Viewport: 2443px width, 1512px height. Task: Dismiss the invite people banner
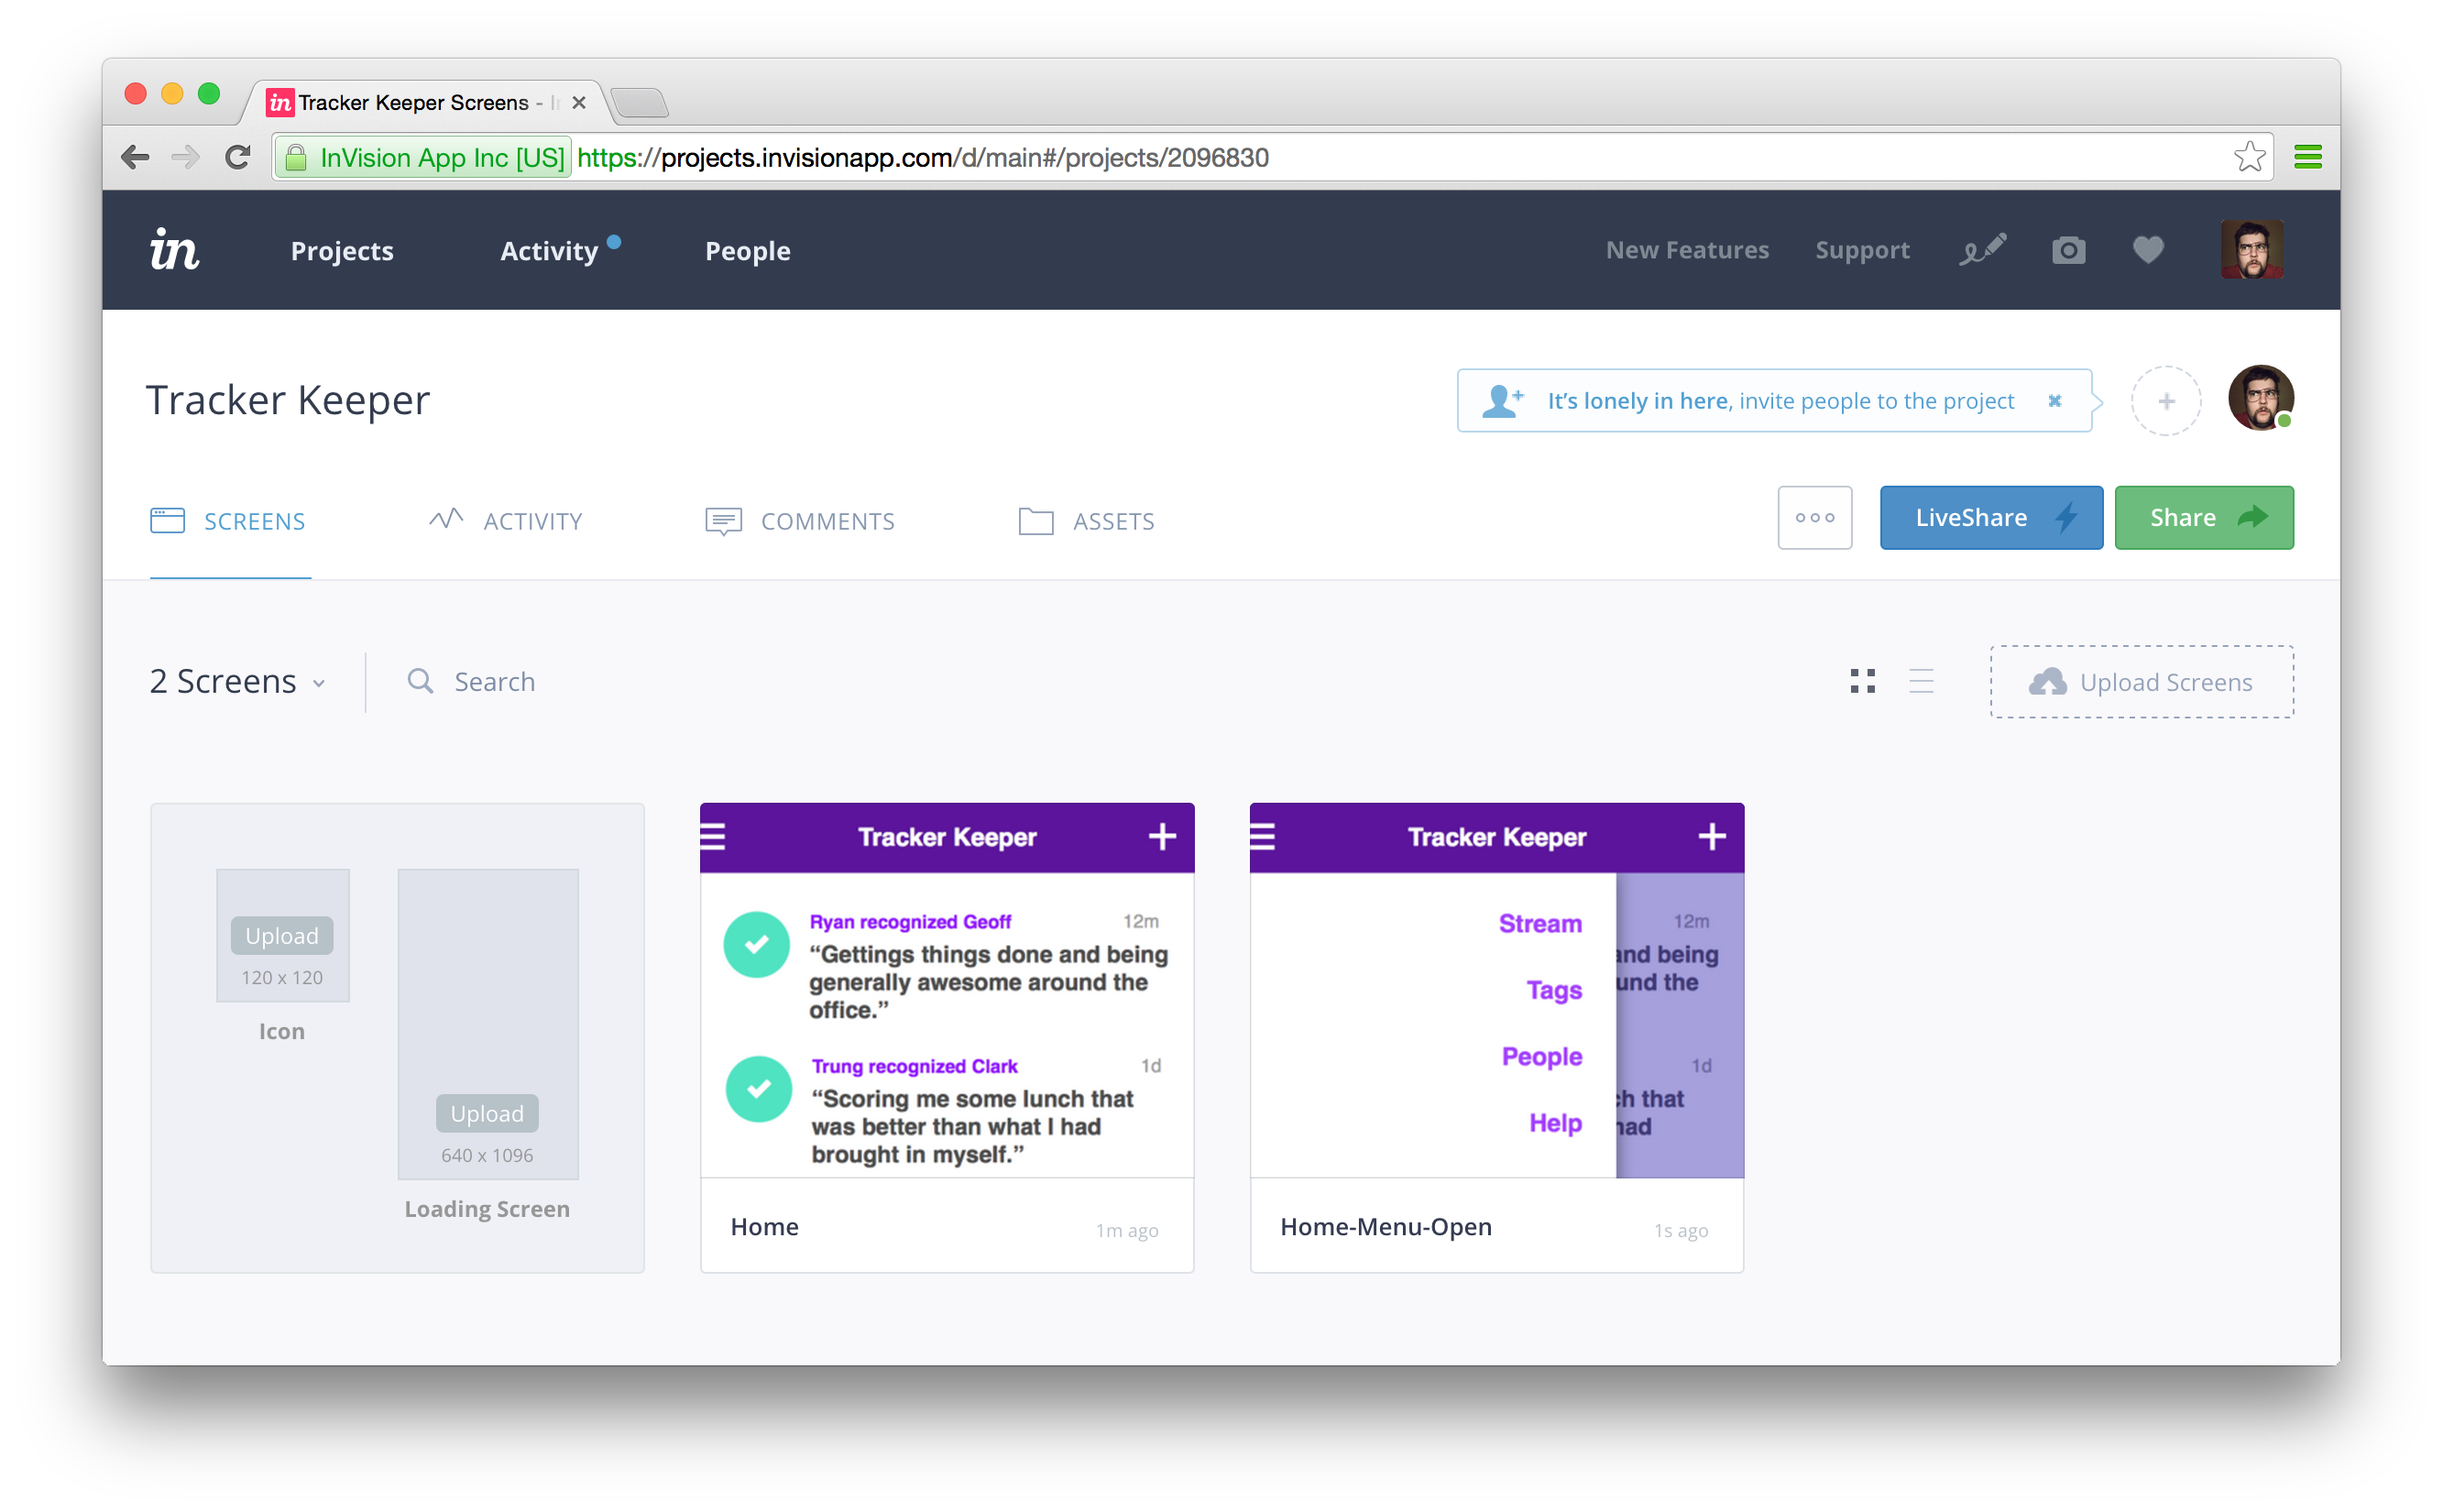point(2054,401)
